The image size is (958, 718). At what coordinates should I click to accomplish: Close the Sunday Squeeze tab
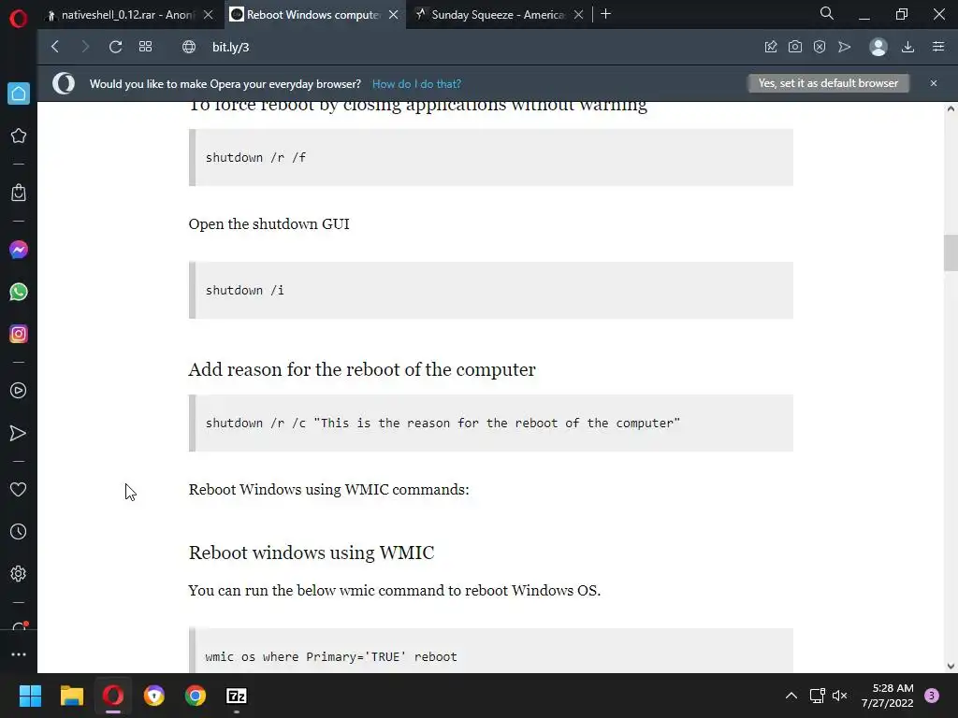point(578,15)
